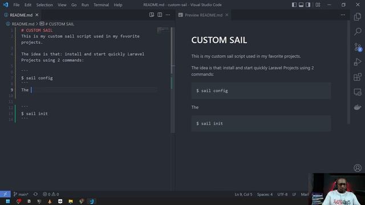Viewport: 365px width, 205px height.
Task: Open More Actions for the README.md editor group
Action: [168, 15]
